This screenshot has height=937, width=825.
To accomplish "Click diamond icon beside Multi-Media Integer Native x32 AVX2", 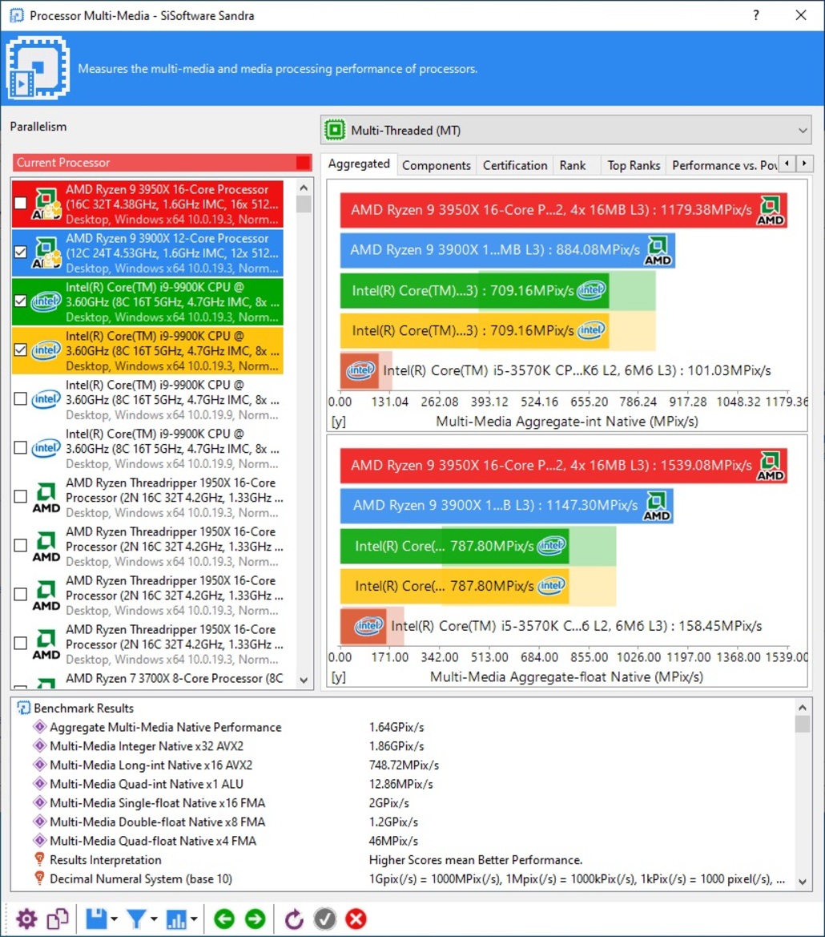I will click(39, 746).
